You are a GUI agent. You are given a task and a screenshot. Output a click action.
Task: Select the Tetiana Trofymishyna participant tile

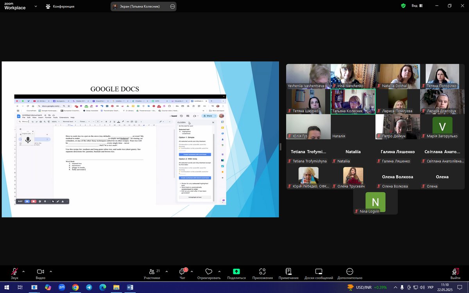tap(308, 152)
